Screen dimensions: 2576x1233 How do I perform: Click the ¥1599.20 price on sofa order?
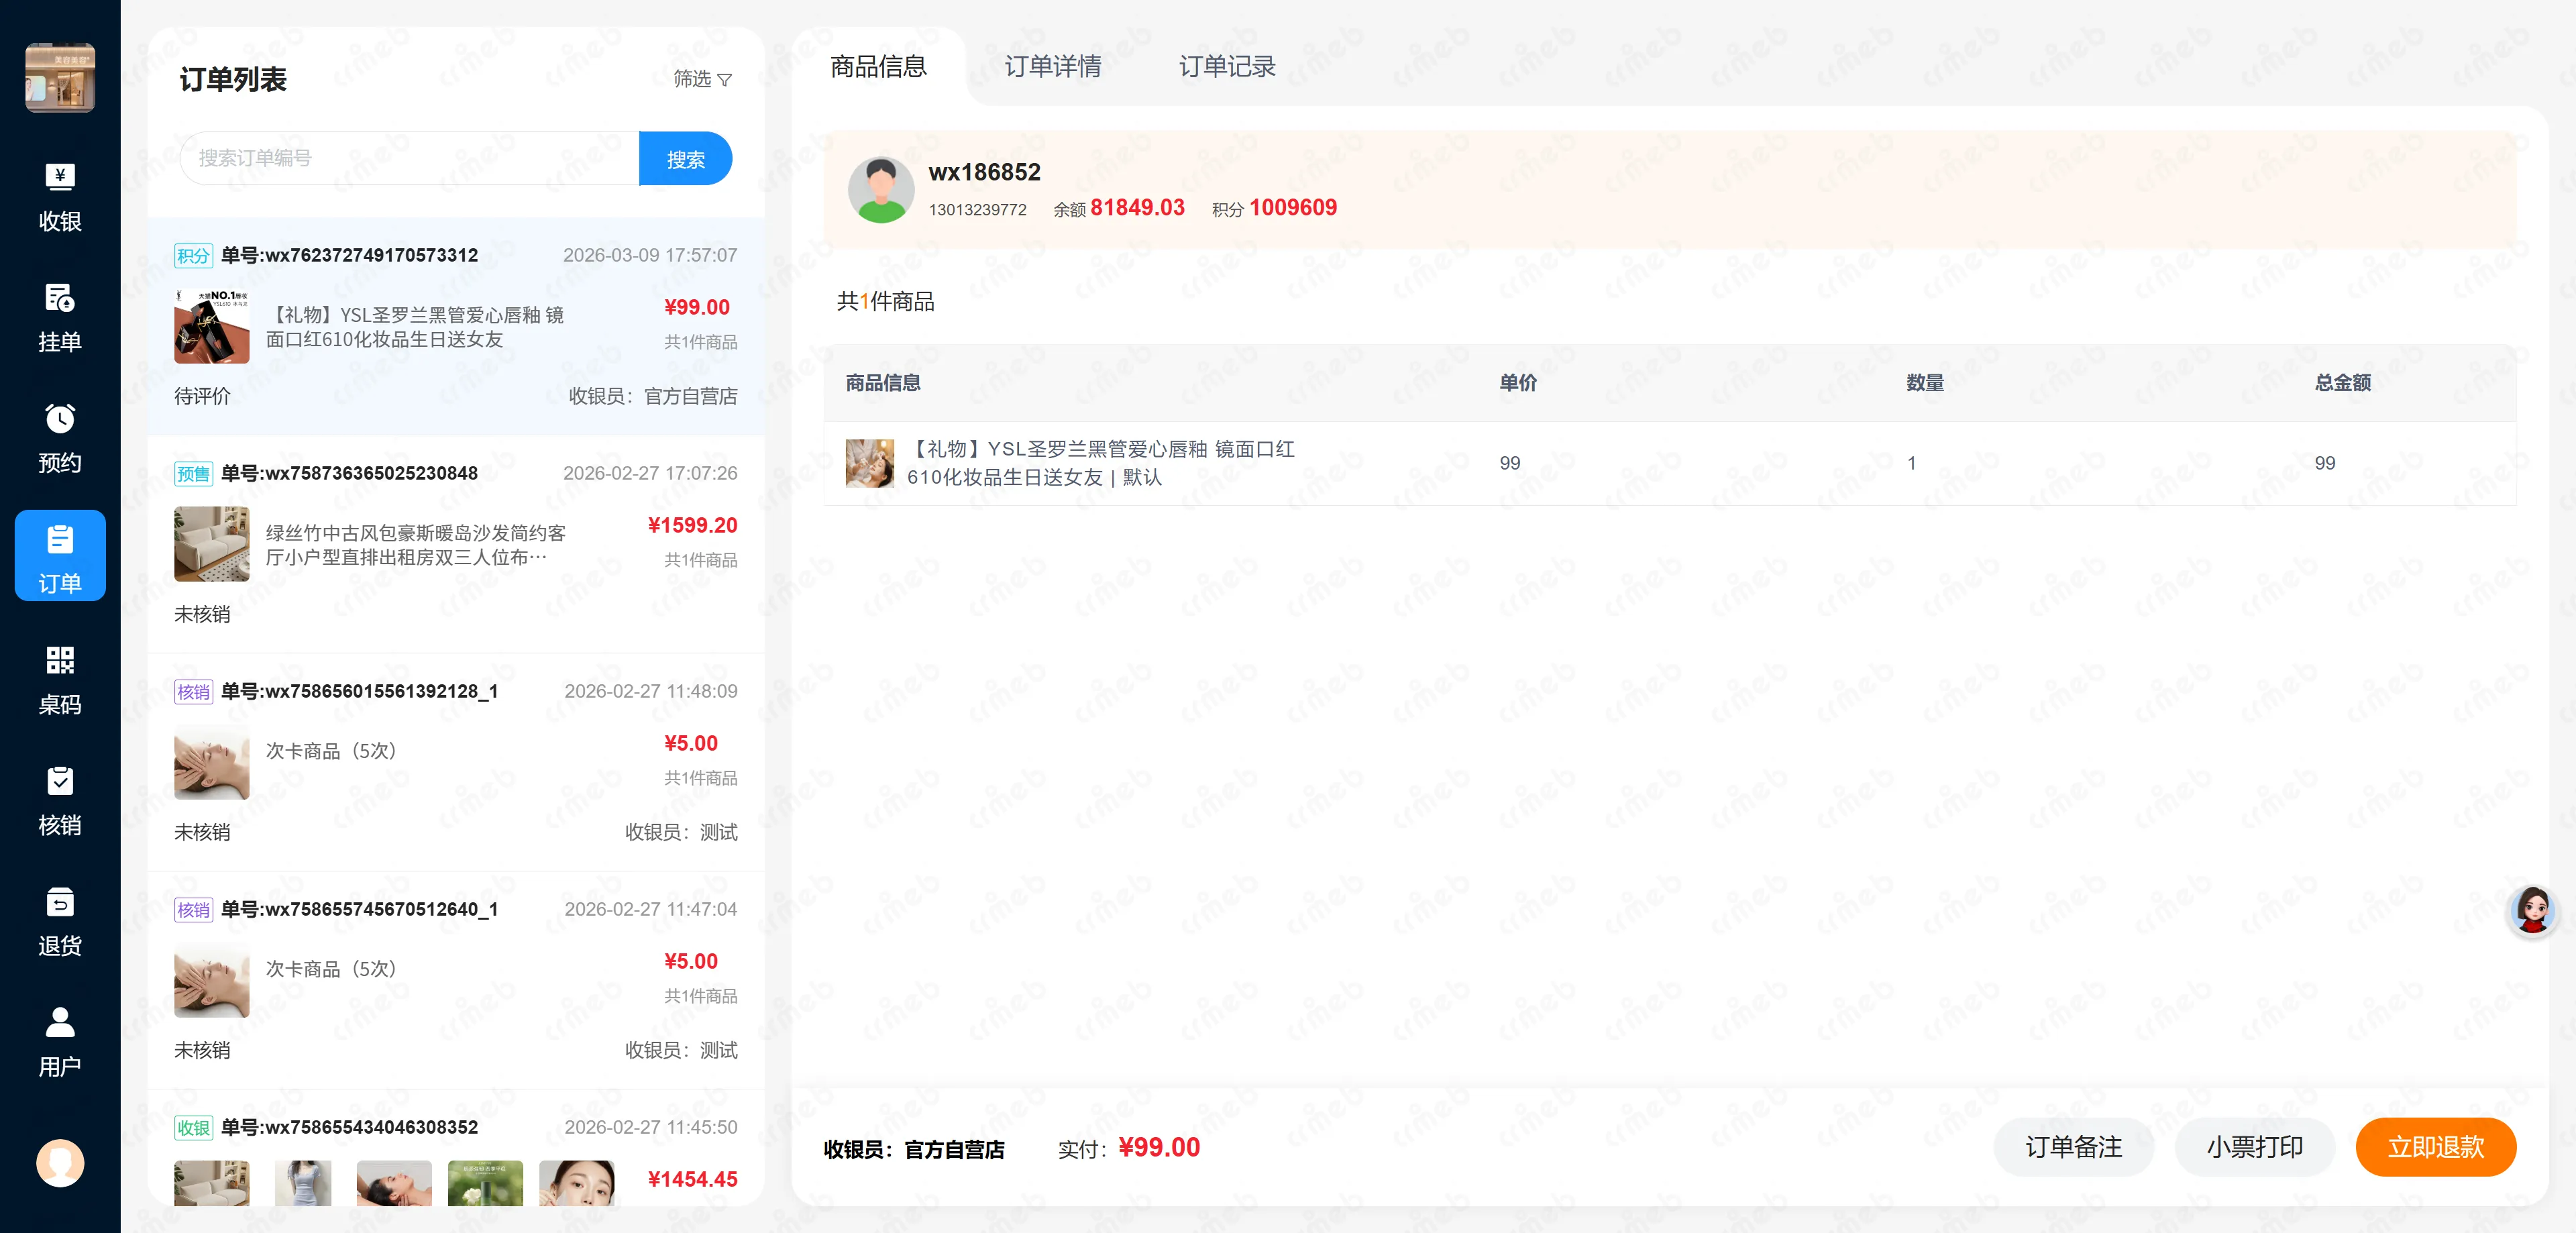pyautogui.click(x=692, y=525)
